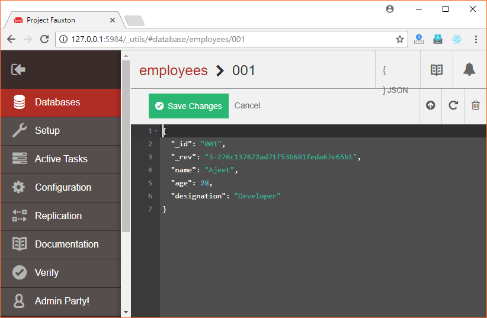Open a new browser tab
This screenshot has height=318, width=487.
(x=134, y=21)
